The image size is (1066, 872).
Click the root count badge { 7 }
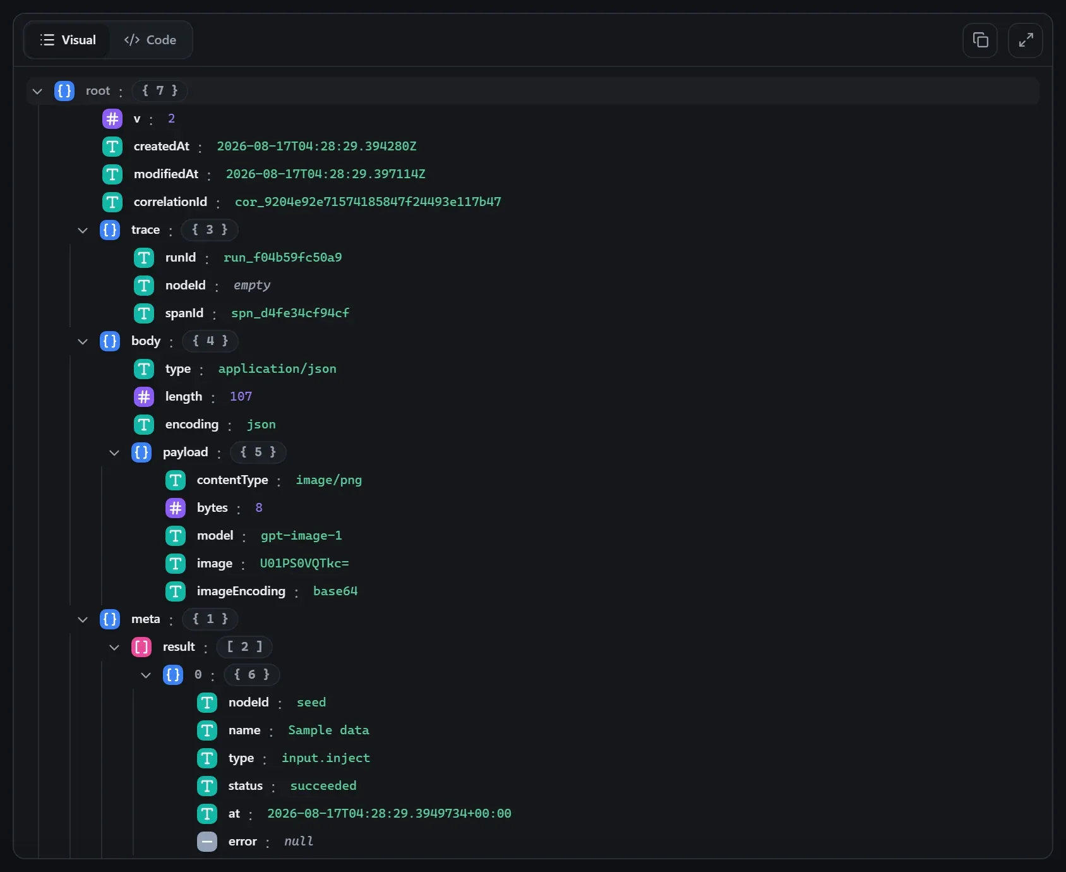click(160, 91)
